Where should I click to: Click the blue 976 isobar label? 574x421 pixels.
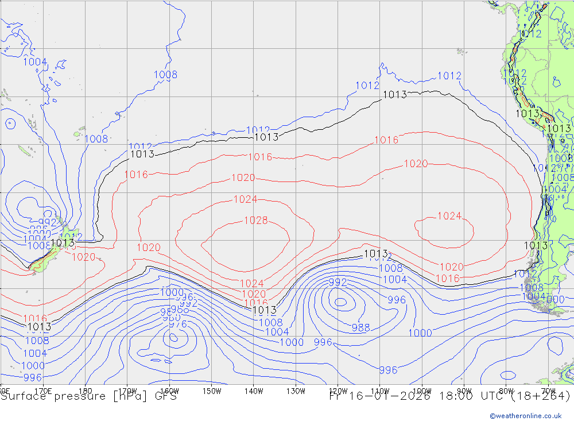point(179,324)
